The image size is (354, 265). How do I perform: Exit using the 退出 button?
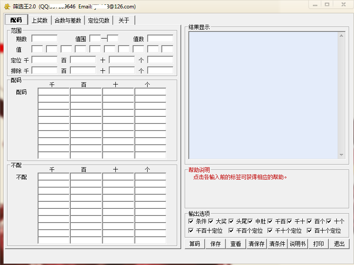pyautogui.click(x=339, y=244)
